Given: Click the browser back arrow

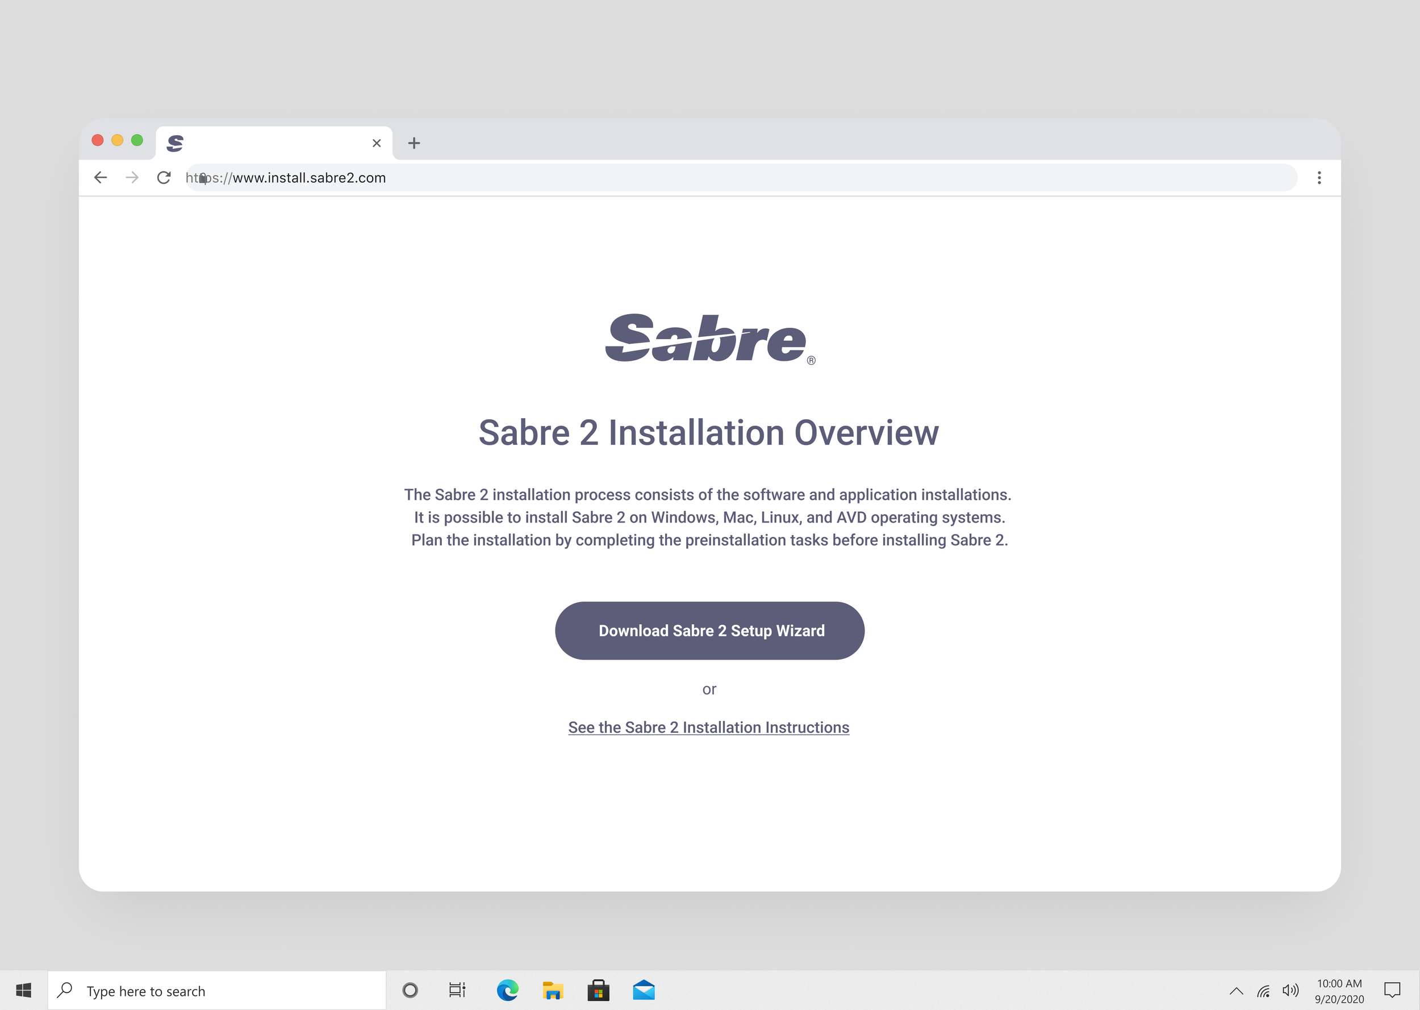Looking at the screenshot, I should click(x=100, y=178).
